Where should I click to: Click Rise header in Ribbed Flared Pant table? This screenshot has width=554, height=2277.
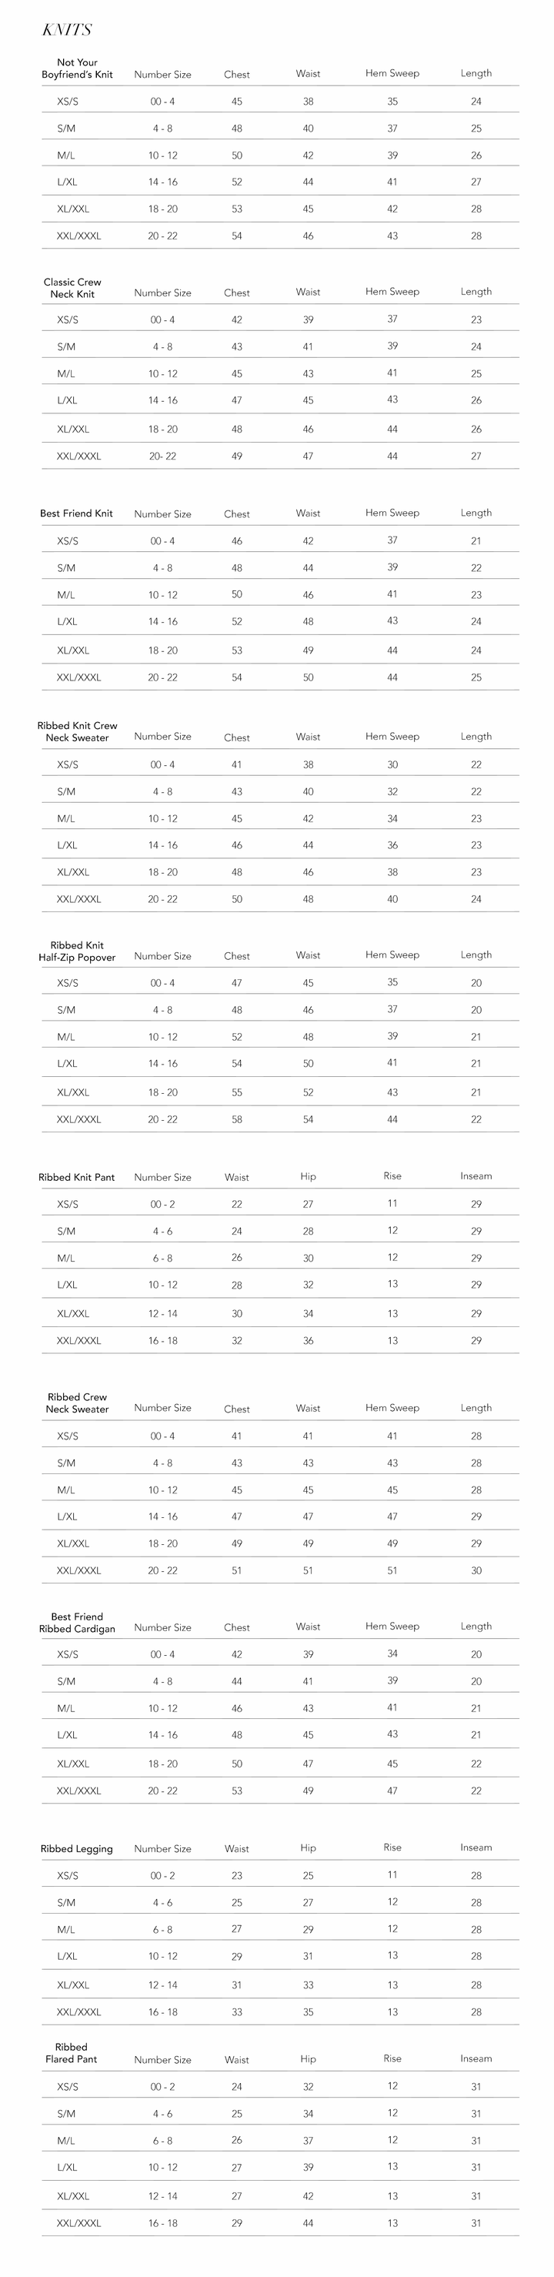coord(392,2058)
